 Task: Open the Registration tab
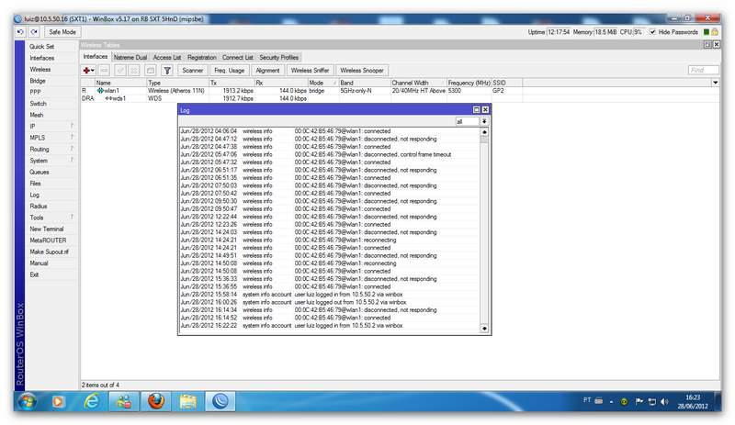tap(202, 57)
